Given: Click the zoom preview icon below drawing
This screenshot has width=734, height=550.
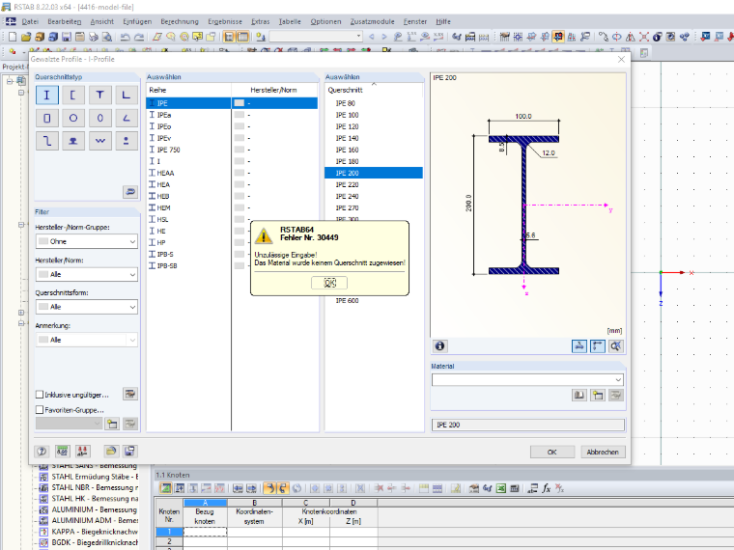Looking at the screenshot, I should point(616,346).
